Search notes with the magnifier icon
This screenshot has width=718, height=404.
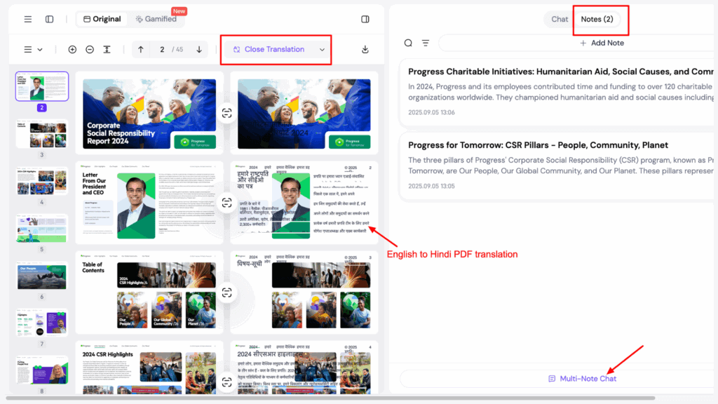[408, 43]
